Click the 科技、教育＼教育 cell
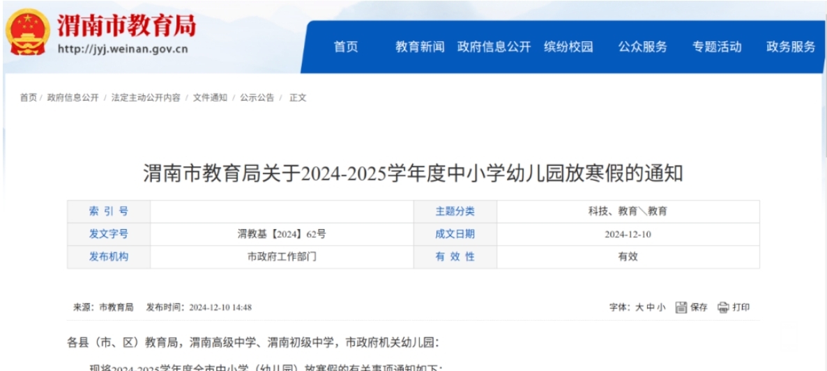The height and width of the screenshot is (371, 827). [x=628, y=212]
